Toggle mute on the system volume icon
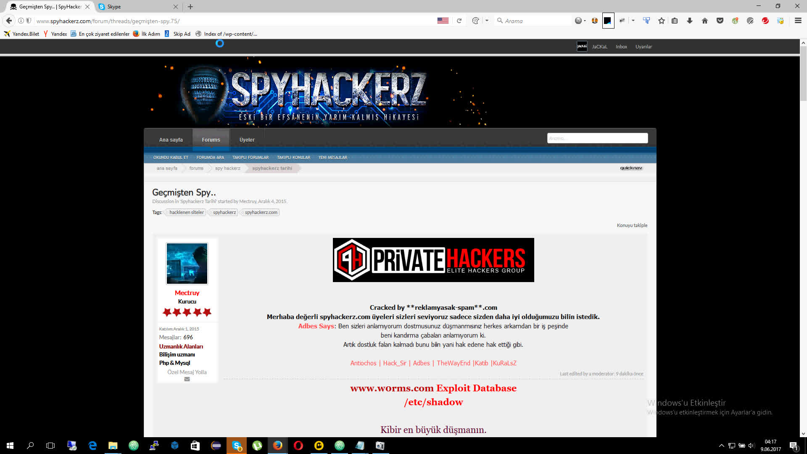Viewport: 807px width, 454px height. pyautogui.click(x=751, y=445)
